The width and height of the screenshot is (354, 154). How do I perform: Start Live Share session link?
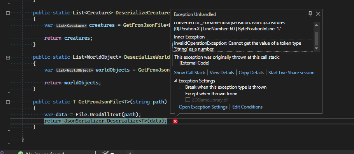tap(291, 73)
